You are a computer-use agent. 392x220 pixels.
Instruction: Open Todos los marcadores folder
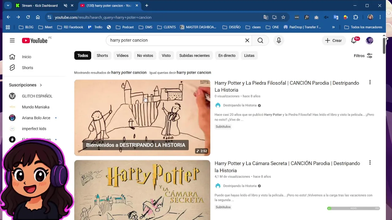[x=363, y=27]
